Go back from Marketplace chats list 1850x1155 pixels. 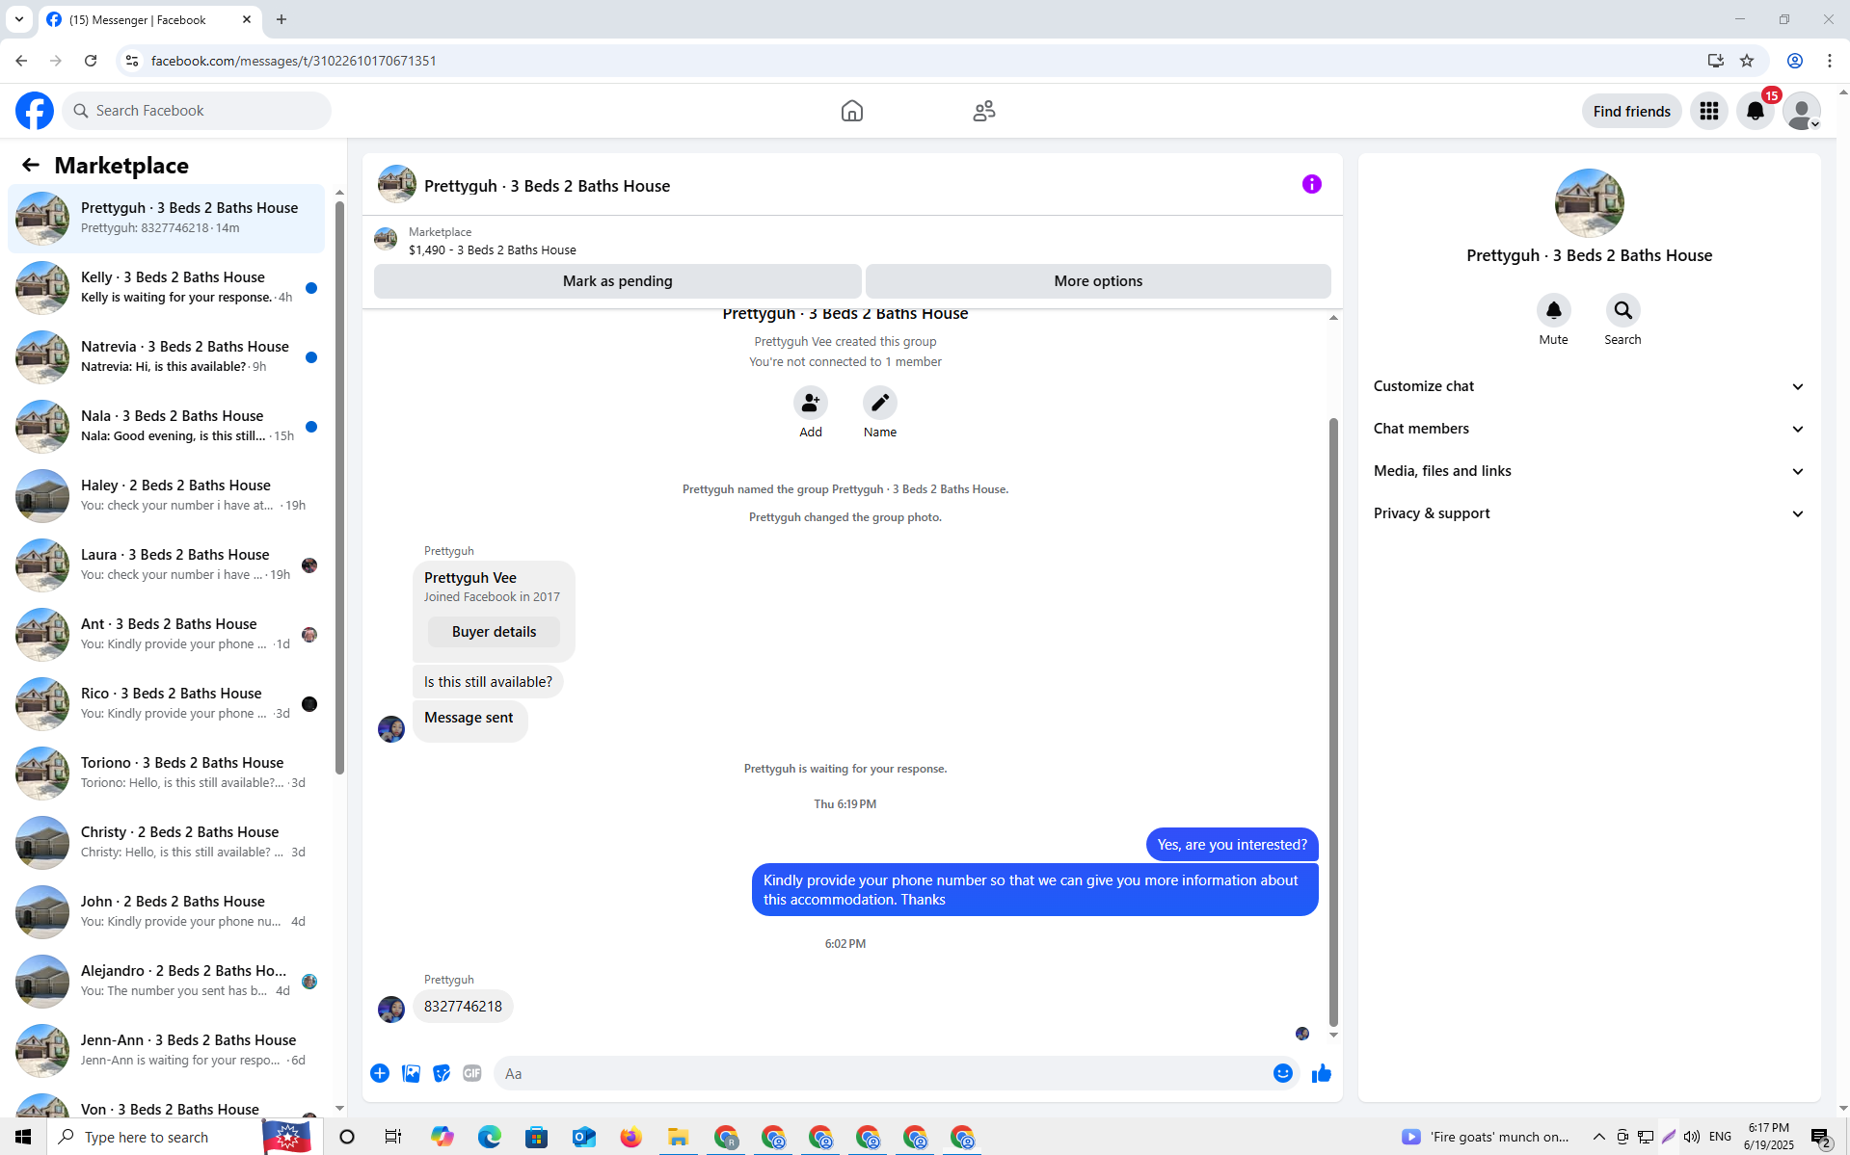pos(31,165)
